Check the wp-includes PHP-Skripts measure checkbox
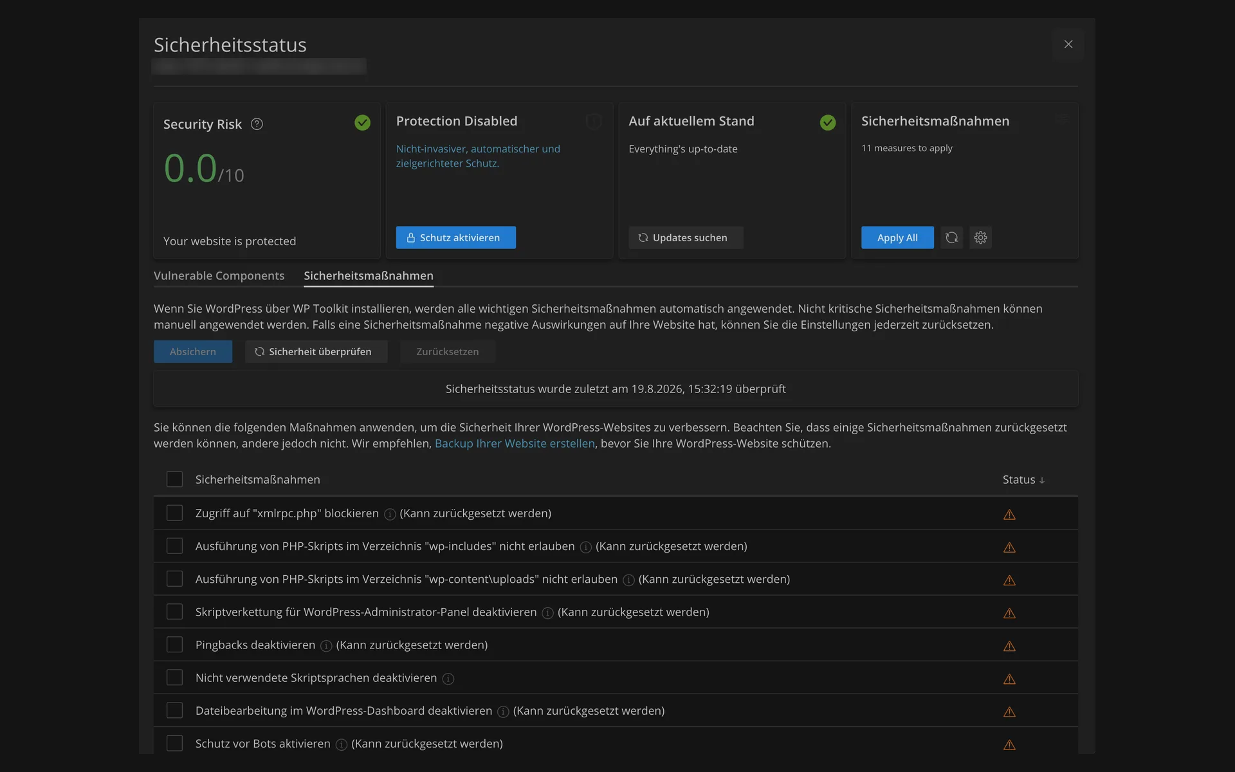The height and width of the screenshot is (772, 1235). tap(174, 546)
